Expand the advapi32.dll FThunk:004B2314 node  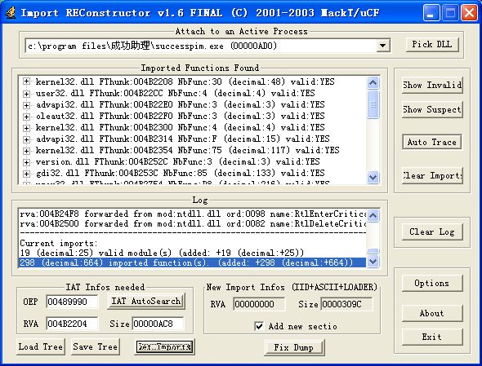point(26,139)
